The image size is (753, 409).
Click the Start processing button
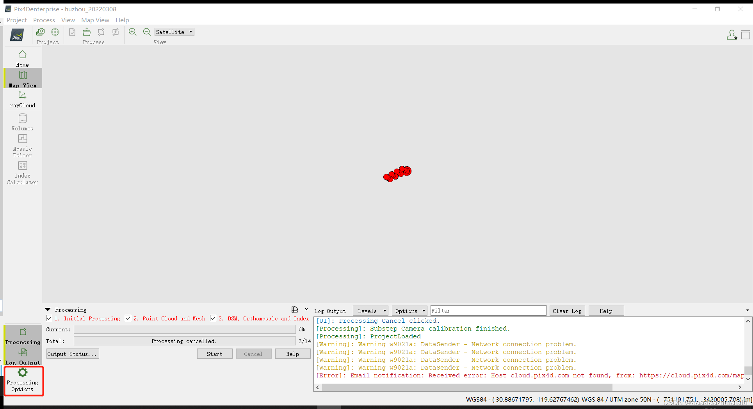pos(215,354)
